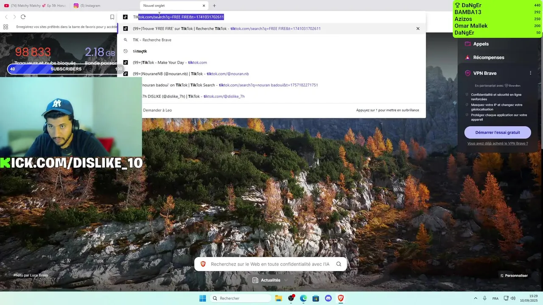Expand the hidden system tray icons chevron
Viewport: 543px width, 305px height.
coord(476,298)
